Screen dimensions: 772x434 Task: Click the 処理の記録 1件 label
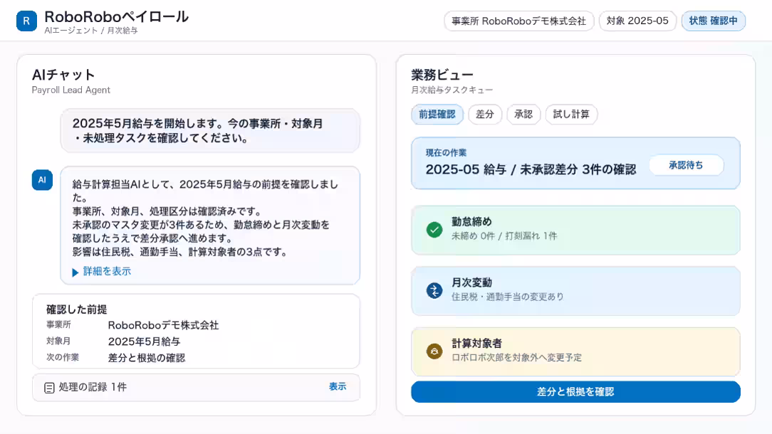[93, 387]
